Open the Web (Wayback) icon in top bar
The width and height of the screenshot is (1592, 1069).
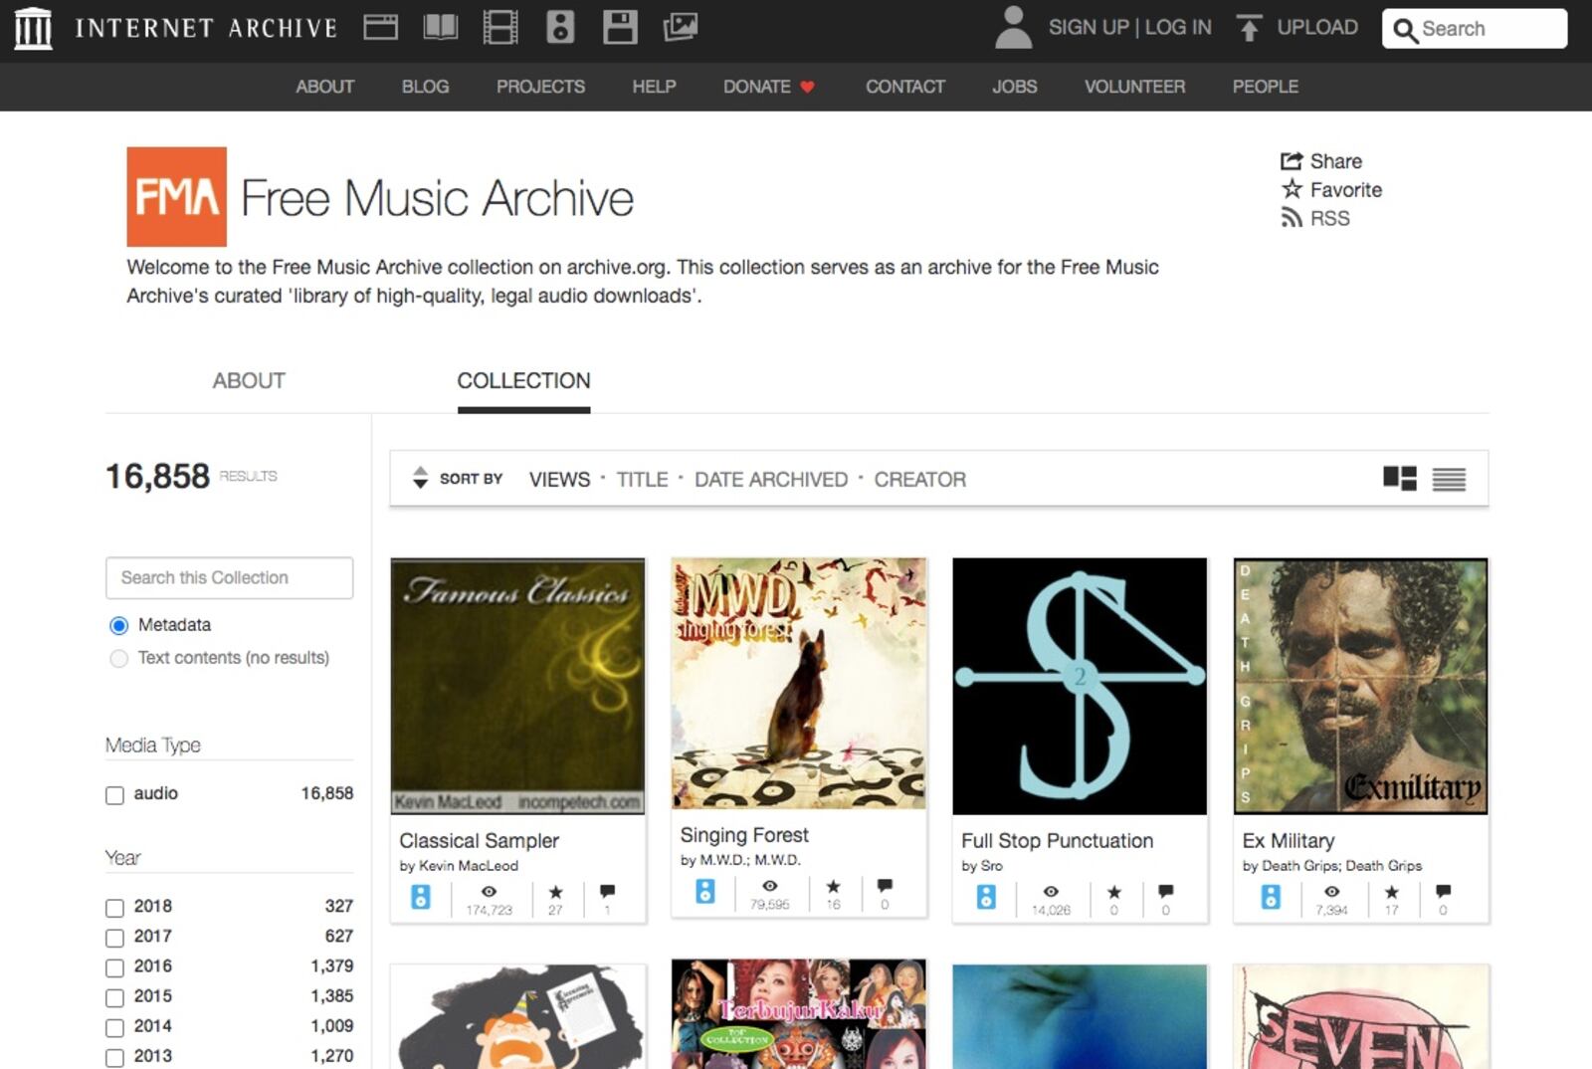380,27
